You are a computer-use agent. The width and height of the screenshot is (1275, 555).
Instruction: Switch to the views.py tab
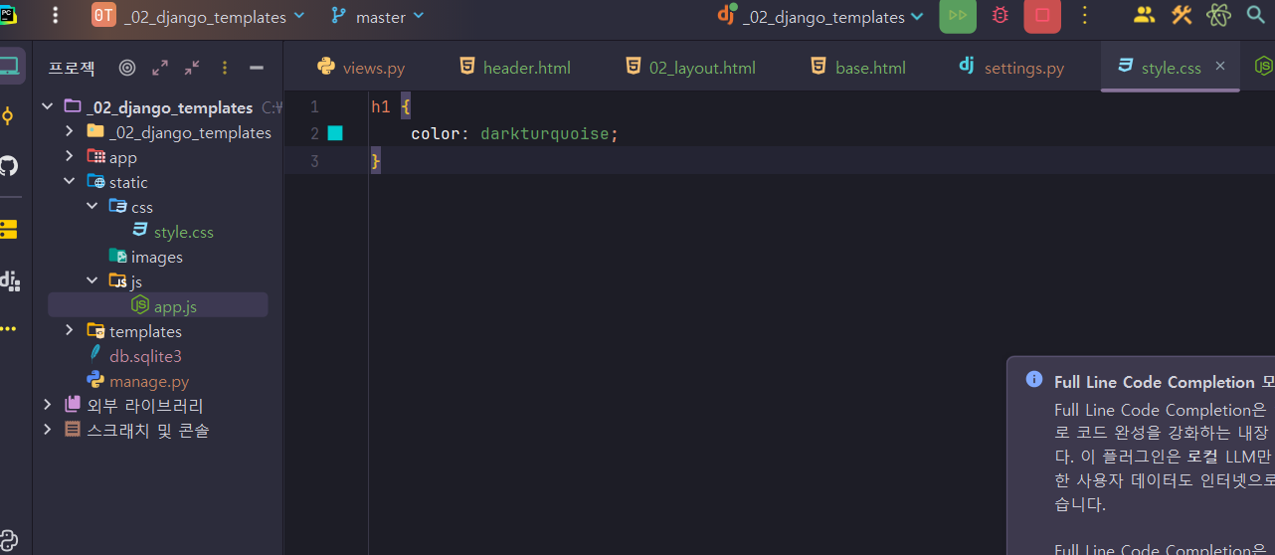361,68
